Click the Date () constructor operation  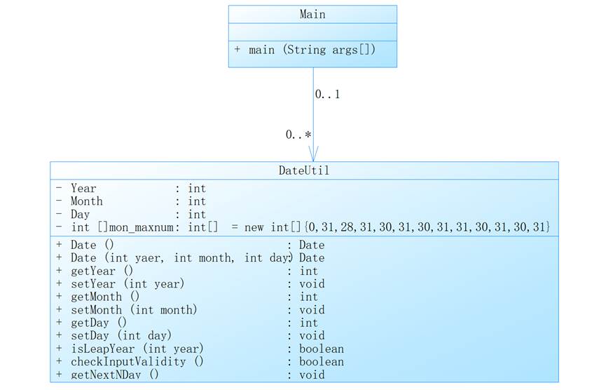(x=190, y=245)
